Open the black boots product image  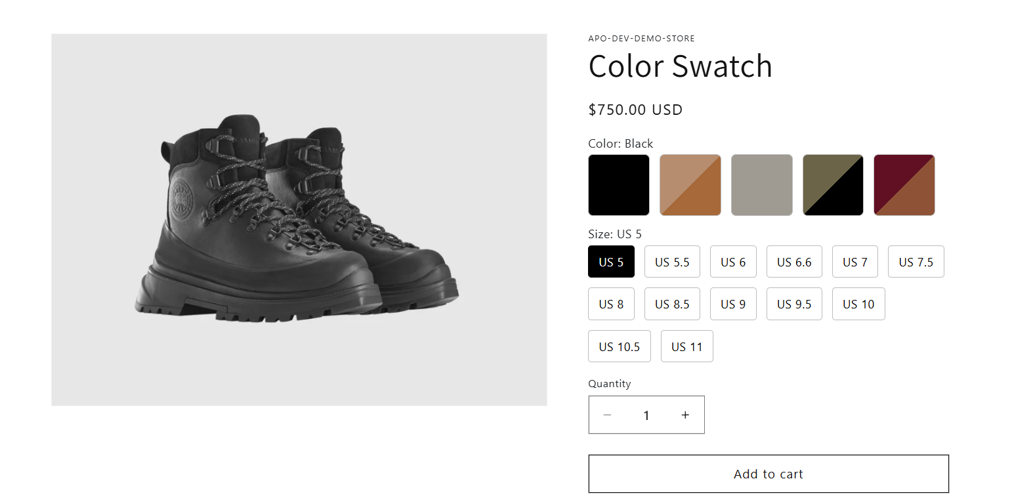(299, 220)
